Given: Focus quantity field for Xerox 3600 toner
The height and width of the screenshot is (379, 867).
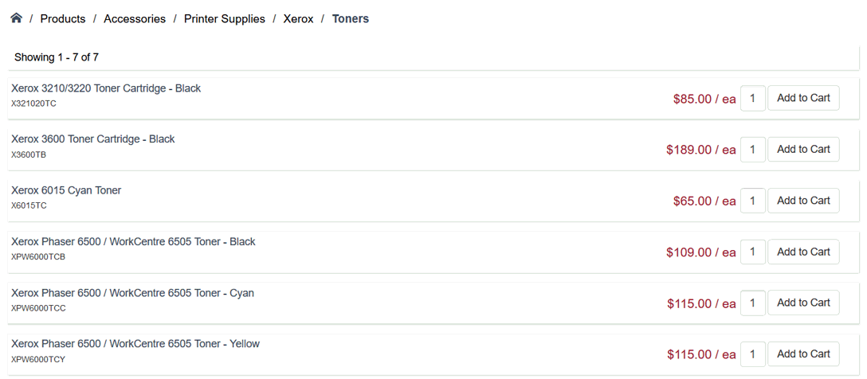Looking at the screenshot, I should click(x=753, y=150).
